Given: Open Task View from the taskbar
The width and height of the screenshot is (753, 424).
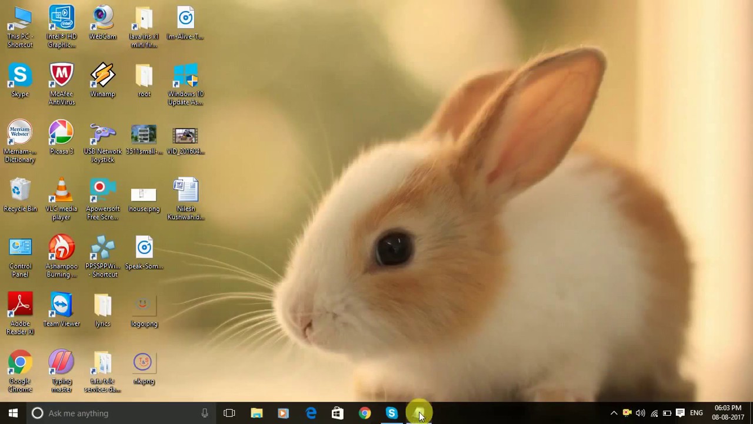Looking at the screenshot, I should pyautogui.click(x=229, y=413).
